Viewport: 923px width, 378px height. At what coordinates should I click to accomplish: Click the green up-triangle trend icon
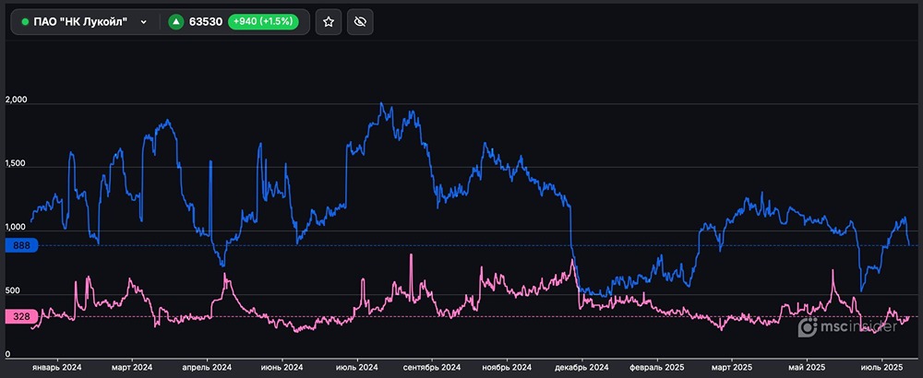pyautogui.click(x=174, y=21)
